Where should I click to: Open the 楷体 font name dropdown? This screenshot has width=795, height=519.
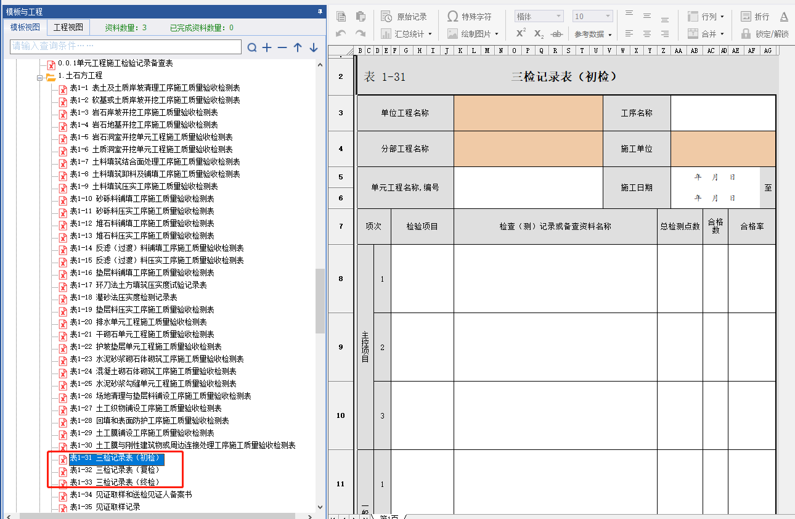(x=539, y=17)
